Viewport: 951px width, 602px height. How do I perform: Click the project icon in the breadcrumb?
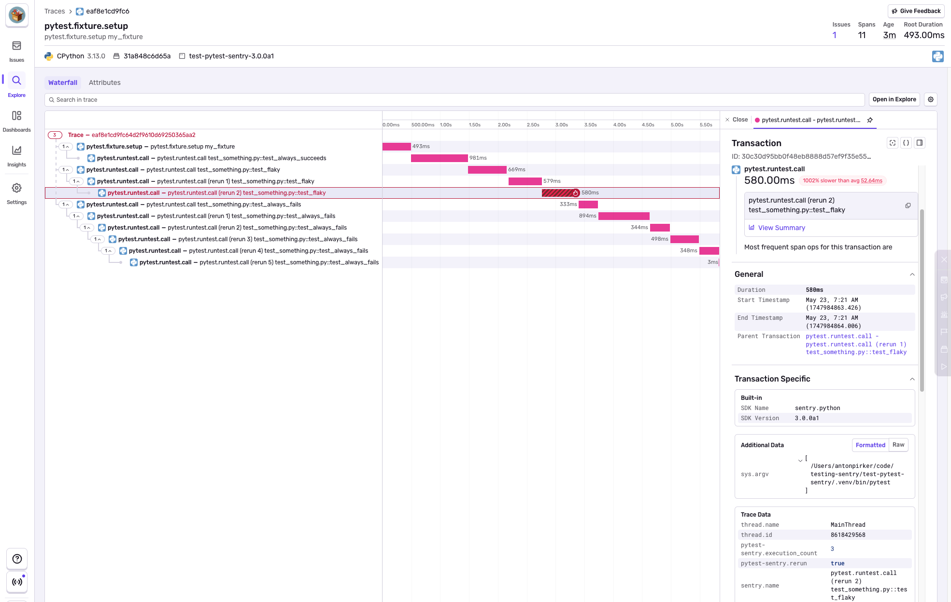(x=80, y=11)
